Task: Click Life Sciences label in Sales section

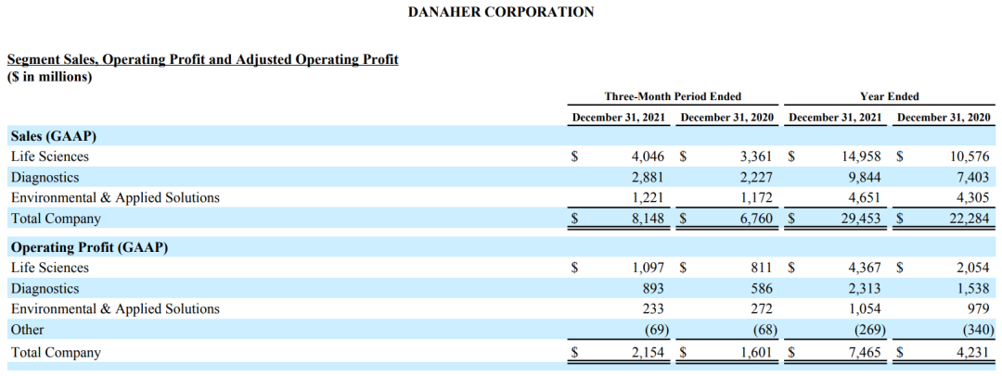Action: click(x=50, y=157)
